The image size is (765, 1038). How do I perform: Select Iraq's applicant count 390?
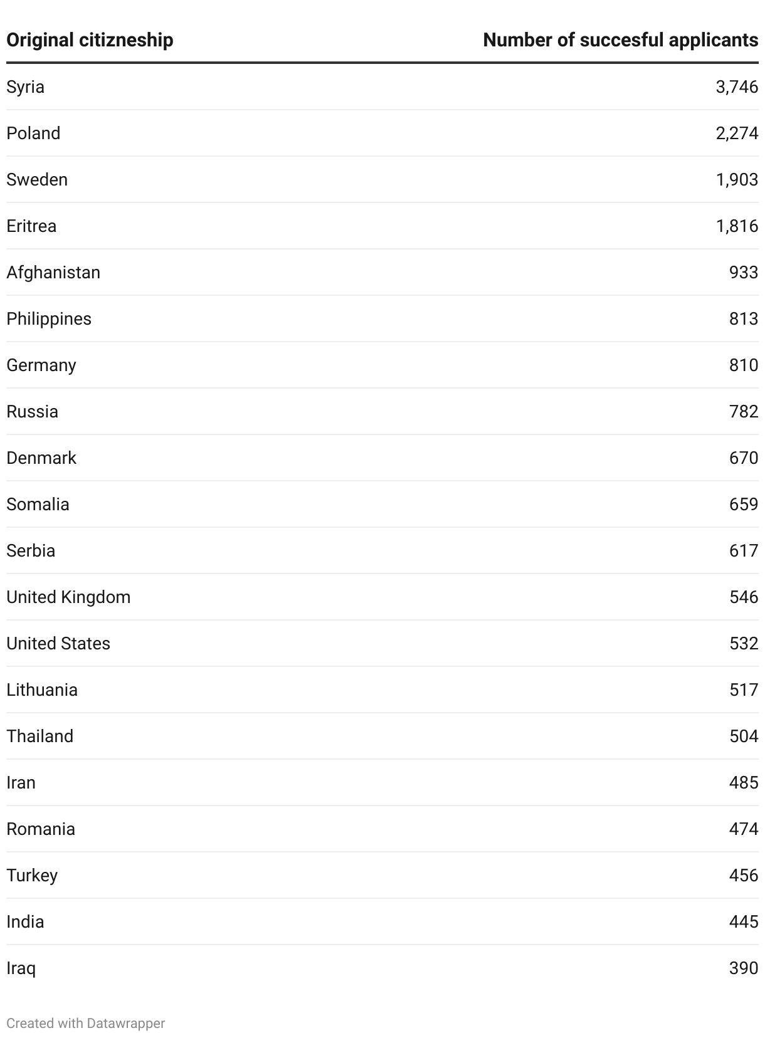coord(744,968)
